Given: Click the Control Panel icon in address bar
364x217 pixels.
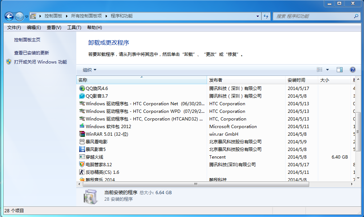Looking at the screenshot, I should point(33,16).
